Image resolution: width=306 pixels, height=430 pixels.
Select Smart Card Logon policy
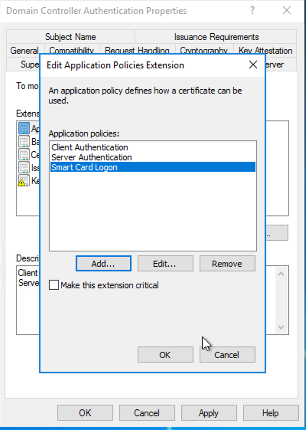[x=153, y=167]
